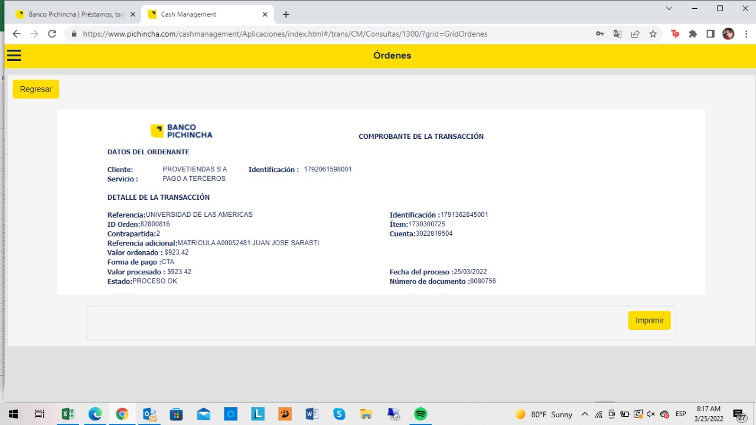The width and height of the screenshot is (756, 425).
Task: Open the hamburger menu in yellow header
Action: [14, 56]
